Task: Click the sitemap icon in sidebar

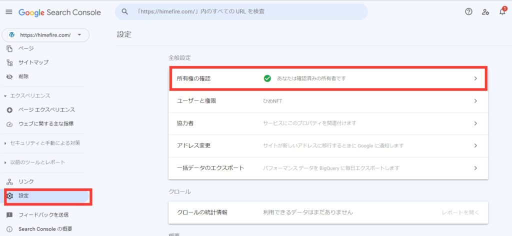Action: coord(10,62)
